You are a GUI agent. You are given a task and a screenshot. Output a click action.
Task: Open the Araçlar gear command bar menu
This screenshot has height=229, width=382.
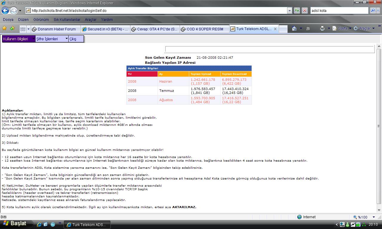[364, 28]
